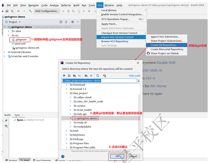This screenshot has height=163, width=211.
Task: Click the dialog tree vertical scrollbar
Action: 139,114
